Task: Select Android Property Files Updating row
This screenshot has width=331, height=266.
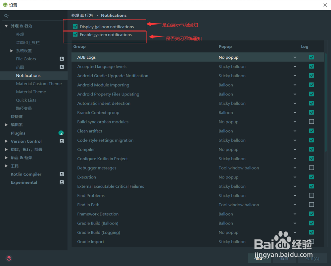Action: click(198, 94)
